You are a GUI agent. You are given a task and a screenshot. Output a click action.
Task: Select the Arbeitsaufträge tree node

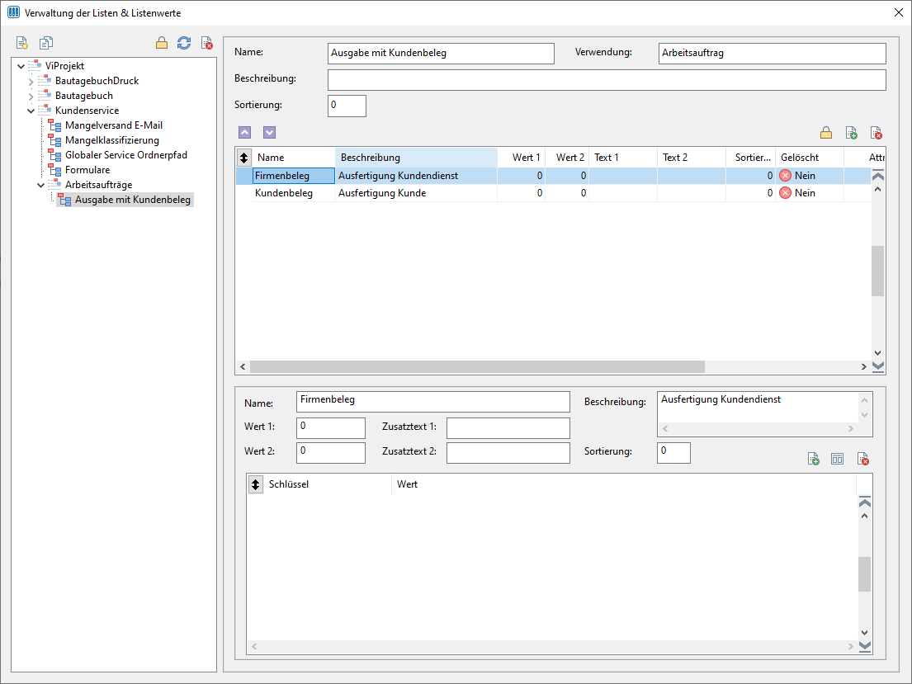(x=98, y=184)
